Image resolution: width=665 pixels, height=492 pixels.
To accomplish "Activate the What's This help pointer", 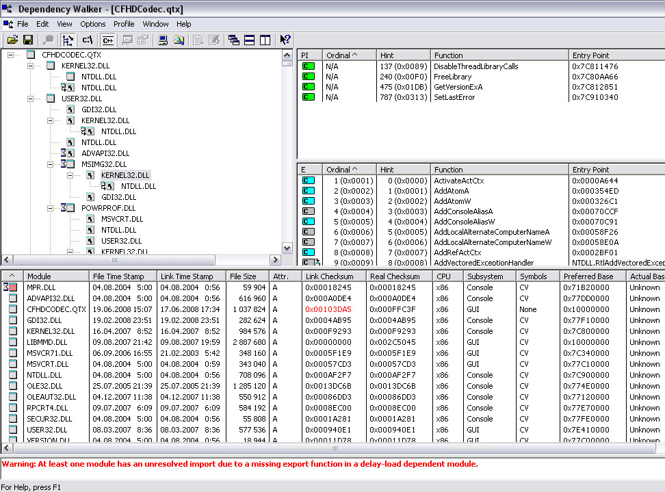I will click(x=285, y=40).
